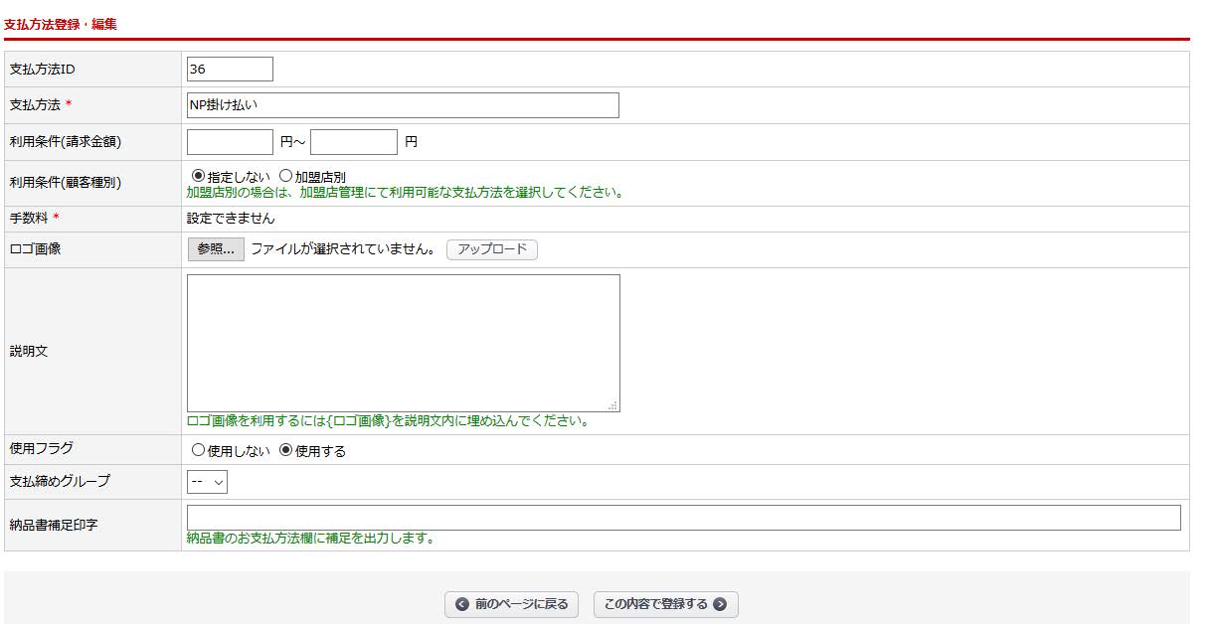The width and height of the screenshot is (1217, 624).
Task: Choose the 加盟店別 radio option
Action: (285, 176)
